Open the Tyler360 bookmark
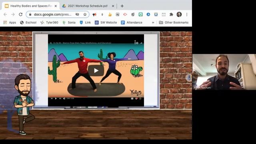 pos(49,22)
